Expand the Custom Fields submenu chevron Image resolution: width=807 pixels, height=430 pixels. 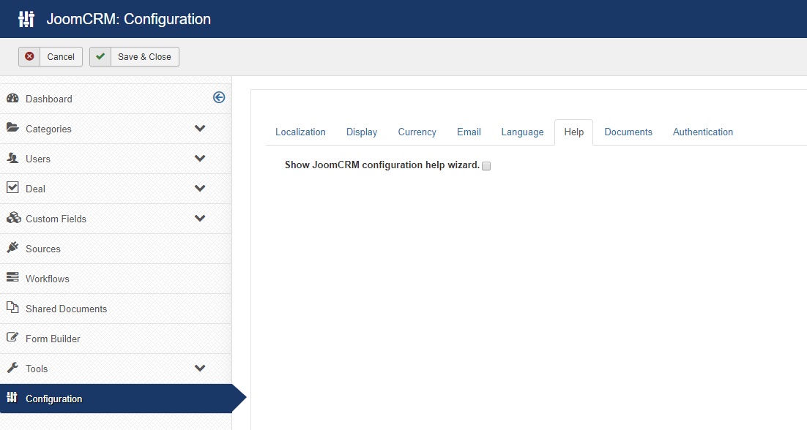point(200,218)
